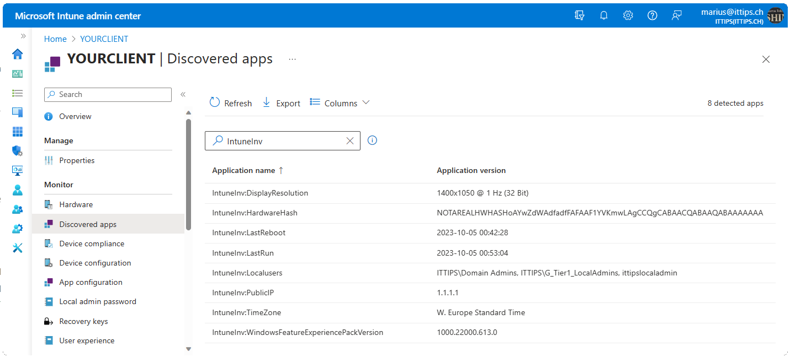790x357 pixels.
Task: Select the IntuneInv:LastReboot row
Action: pyautogui.click(x=490, y=233)
